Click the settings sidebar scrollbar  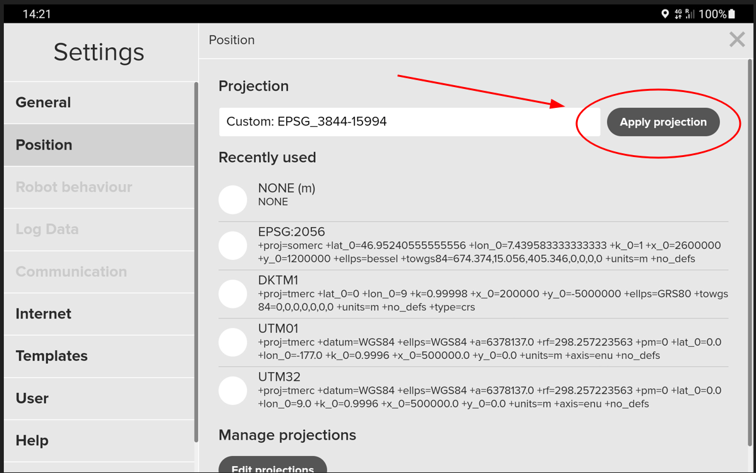(x=196, y=252)
